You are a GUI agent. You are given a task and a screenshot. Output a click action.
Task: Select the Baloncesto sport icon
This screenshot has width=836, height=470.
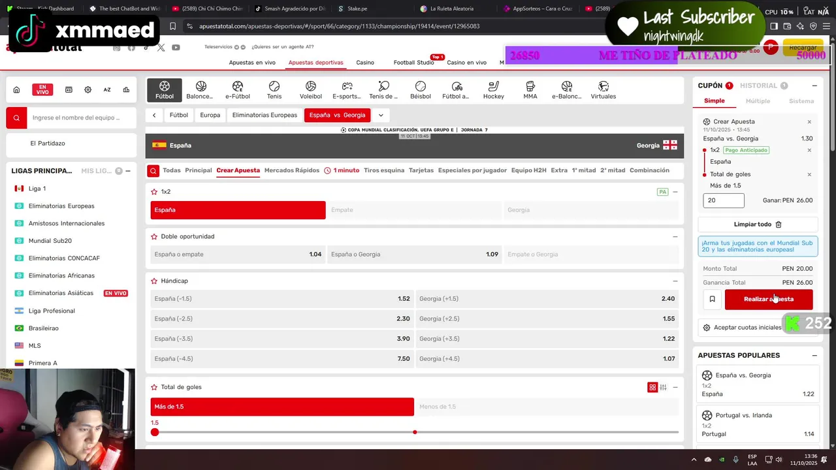coord(201,90)
